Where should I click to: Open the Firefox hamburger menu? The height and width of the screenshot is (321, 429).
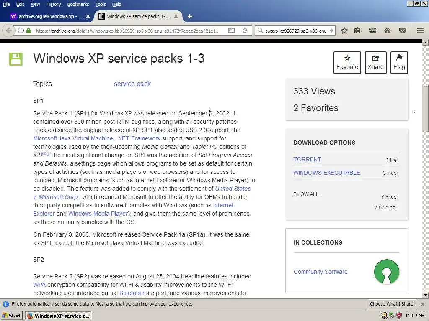420,31
